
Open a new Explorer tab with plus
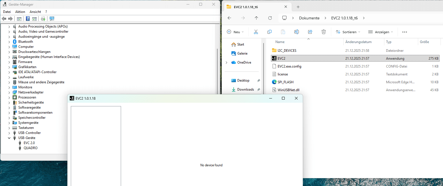(298, 7)
